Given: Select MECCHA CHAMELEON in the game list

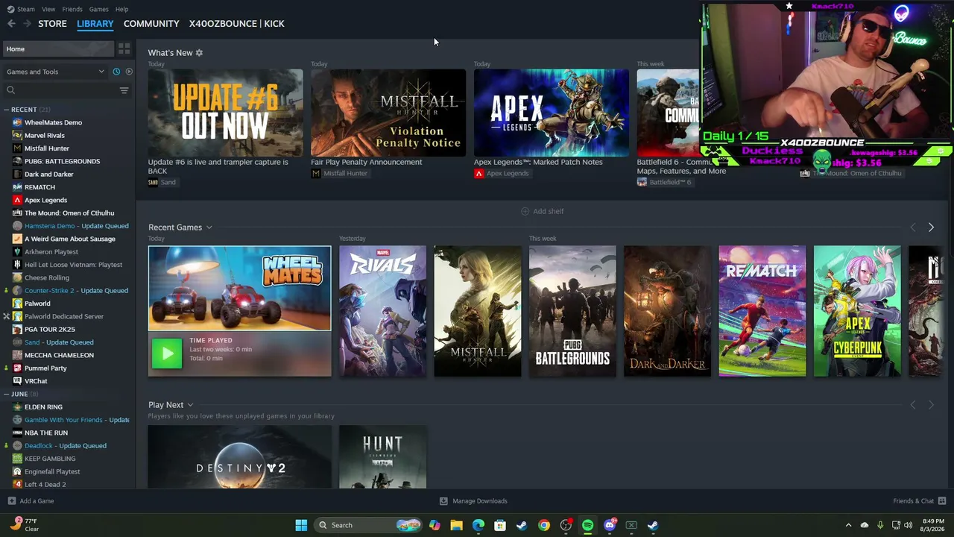Looking at the screenshot, I should point(59,355).
